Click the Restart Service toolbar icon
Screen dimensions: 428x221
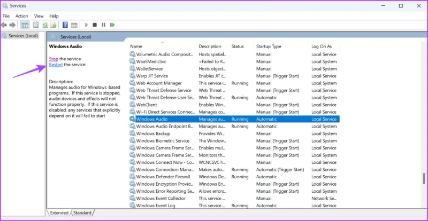coord(112,25)
